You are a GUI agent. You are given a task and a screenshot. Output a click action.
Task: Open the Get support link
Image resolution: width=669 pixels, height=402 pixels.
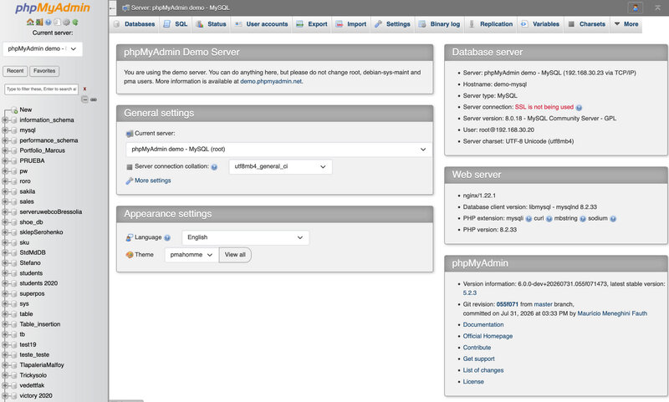(x=479, y=359)
